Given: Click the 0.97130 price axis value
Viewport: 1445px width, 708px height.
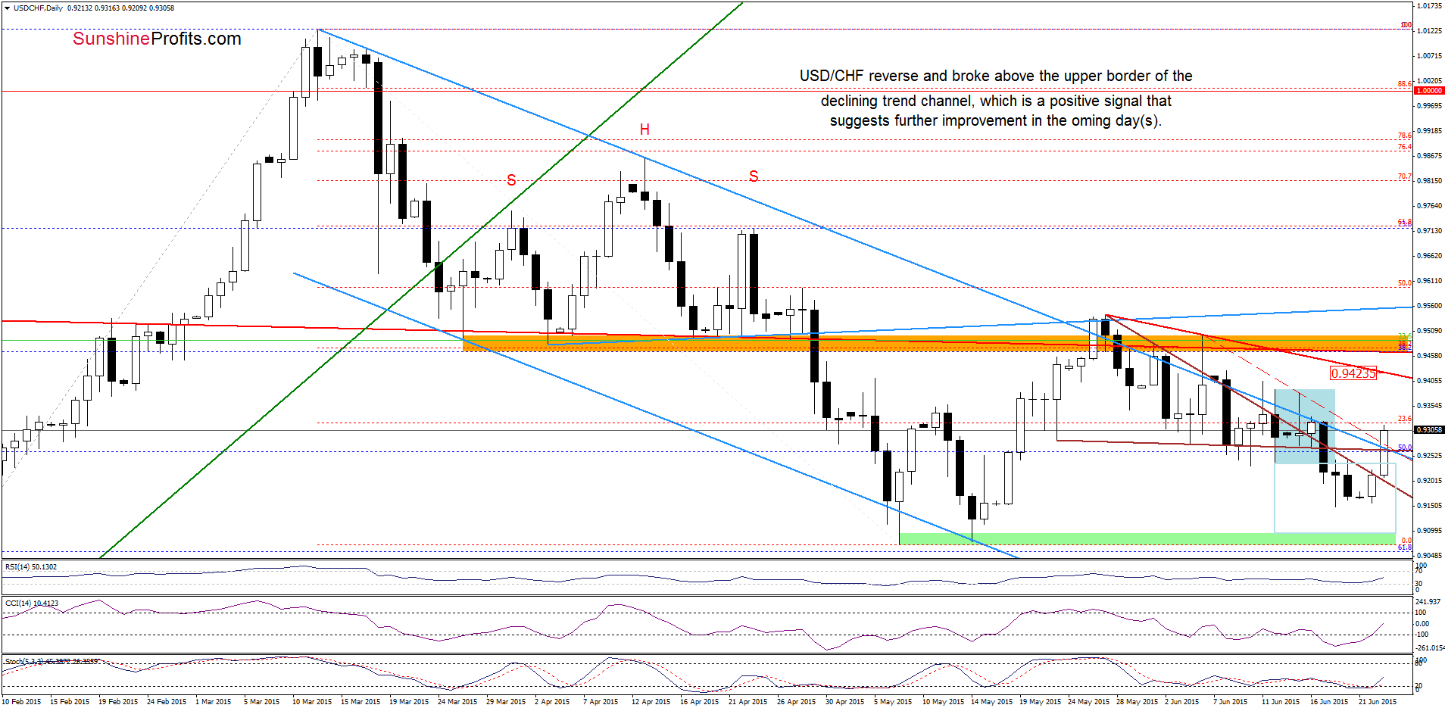Looking at the screenshot, I should point(1429,231).
